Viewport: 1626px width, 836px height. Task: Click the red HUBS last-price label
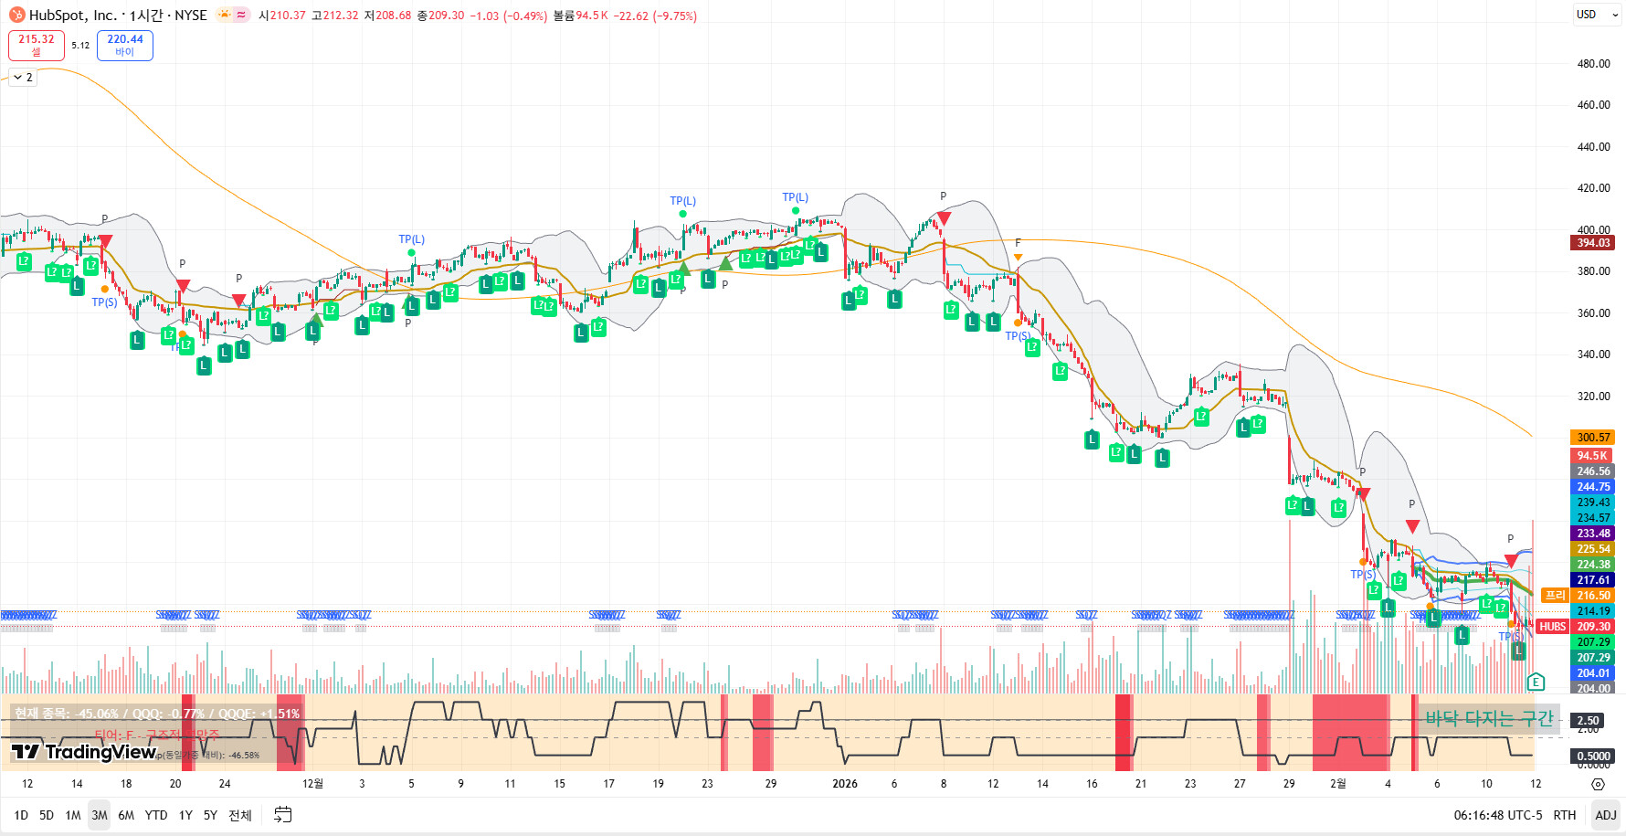1553,627
